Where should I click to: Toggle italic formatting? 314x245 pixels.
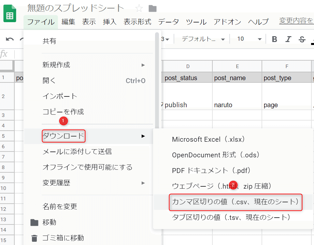click(288, 39)
